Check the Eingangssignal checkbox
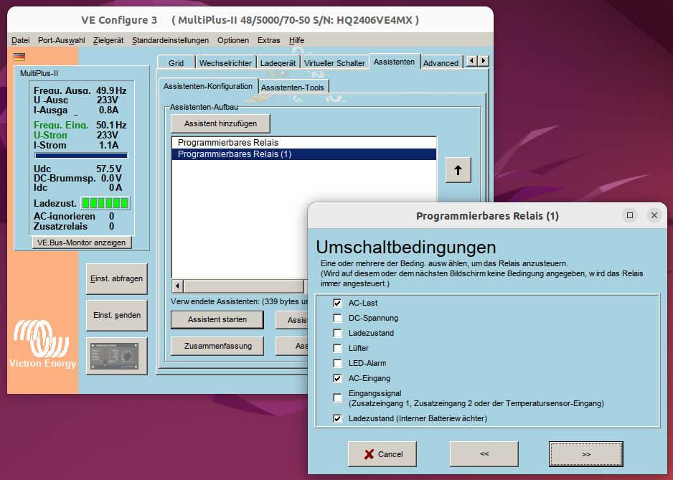Screen dimensions: 673x480 pyautogui.click(x=338, y=398)
